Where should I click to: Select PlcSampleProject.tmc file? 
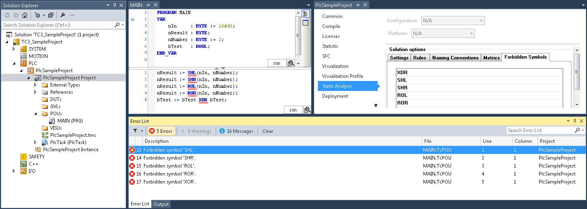click(x=73, y=135)
